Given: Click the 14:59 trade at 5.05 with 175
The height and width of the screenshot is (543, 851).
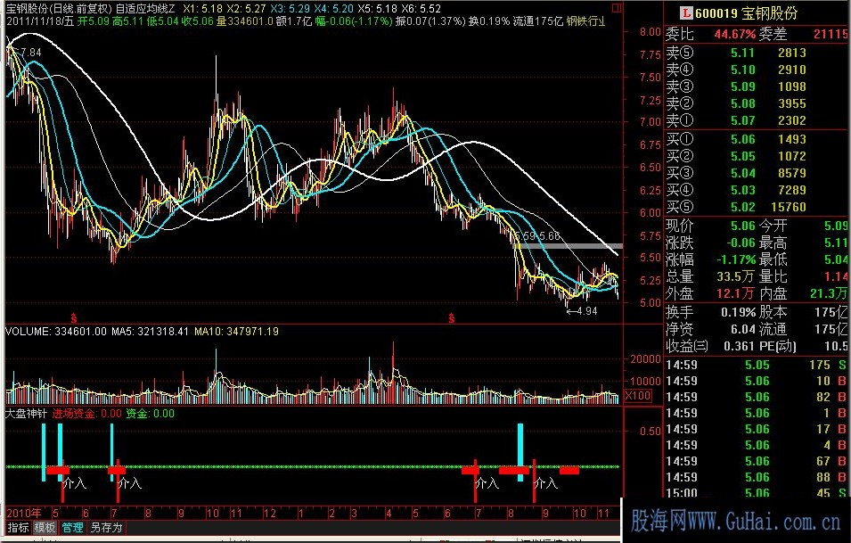Looking at the screenshot, I should 757,365.
